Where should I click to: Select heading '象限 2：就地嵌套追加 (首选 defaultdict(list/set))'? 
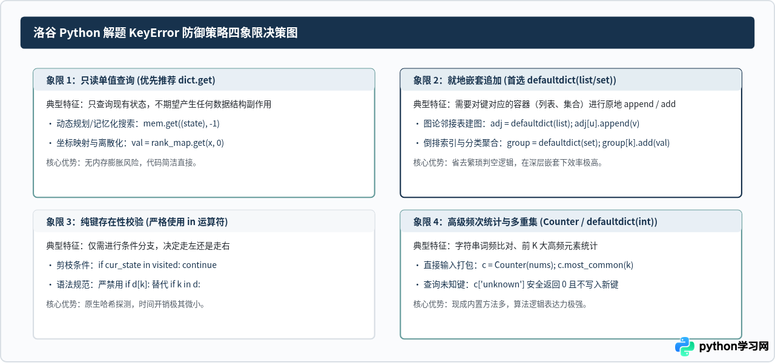[515, 80]
